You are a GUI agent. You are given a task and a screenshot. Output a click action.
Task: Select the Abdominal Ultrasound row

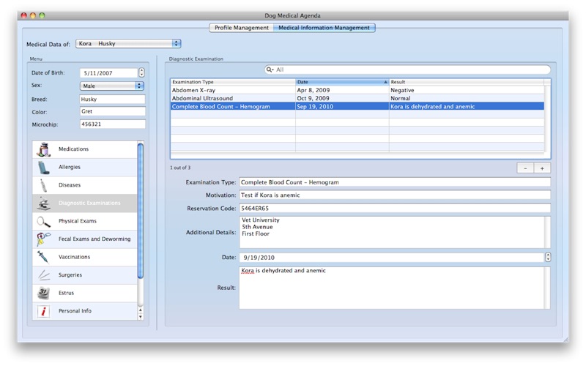pos(357,99)
